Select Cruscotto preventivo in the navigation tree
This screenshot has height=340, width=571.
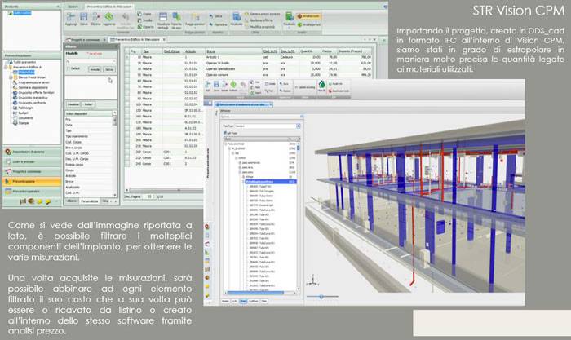pyautogui.click(x=33, y=98)
